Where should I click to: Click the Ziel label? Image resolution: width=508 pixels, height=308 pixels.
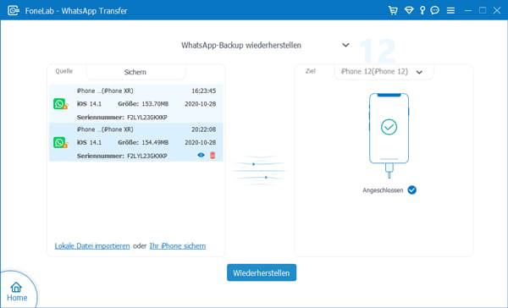311,71
